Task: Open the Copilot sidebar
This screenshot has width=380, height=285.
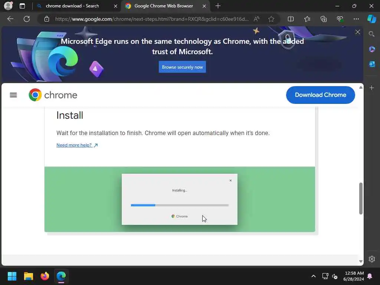Action: point(372,19)
